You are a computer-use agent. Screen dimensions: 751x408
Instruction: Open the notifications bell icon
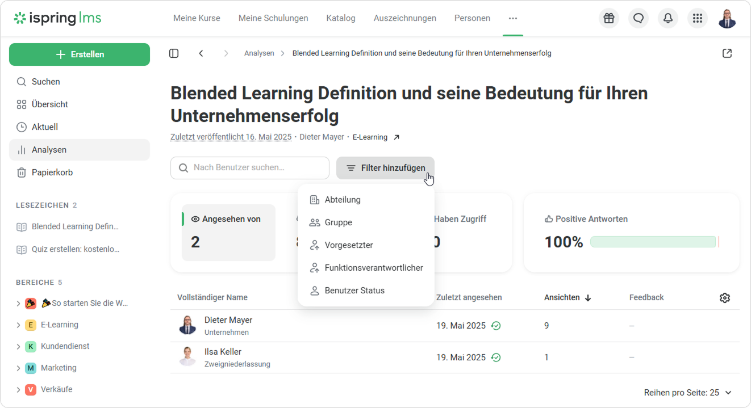pos(668,18)
